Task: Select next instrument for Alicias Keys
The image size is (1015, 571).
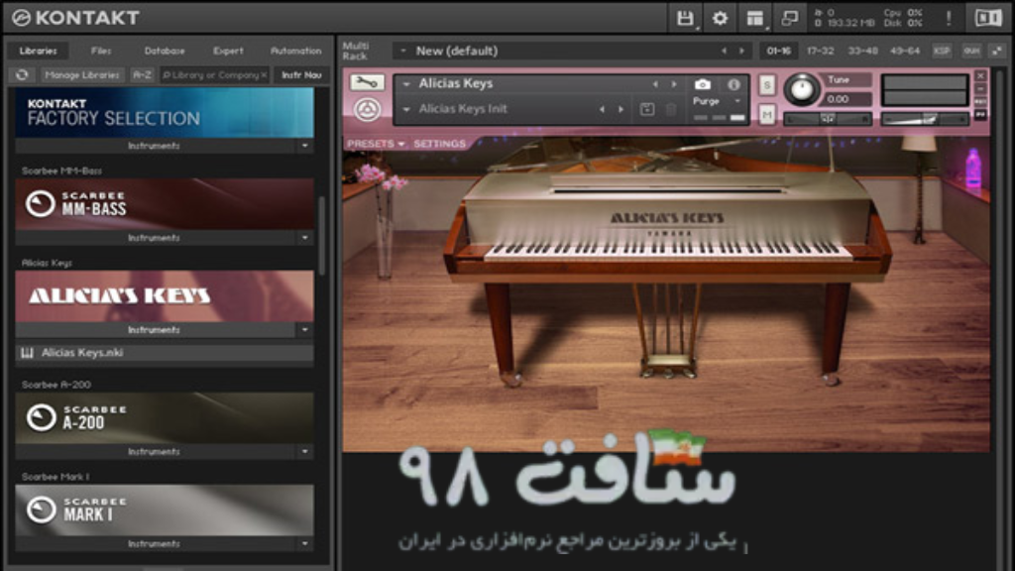Action: pos(674,84)
